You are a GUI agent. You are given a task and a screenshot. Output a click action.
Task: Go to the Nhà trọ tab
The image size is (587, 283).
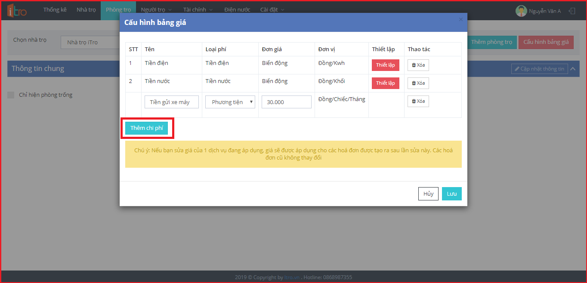click(86, 10)
